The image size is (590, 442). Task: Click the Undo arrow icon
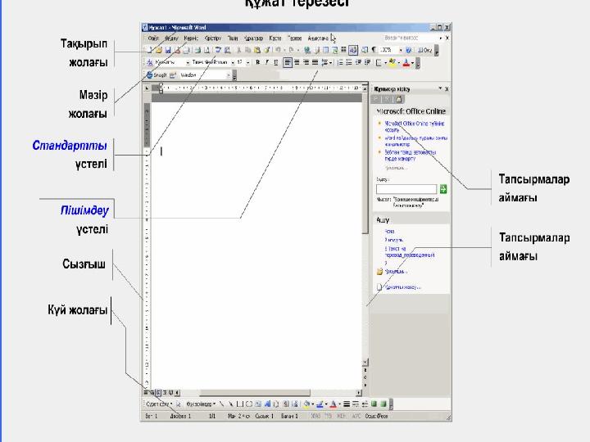278,50
